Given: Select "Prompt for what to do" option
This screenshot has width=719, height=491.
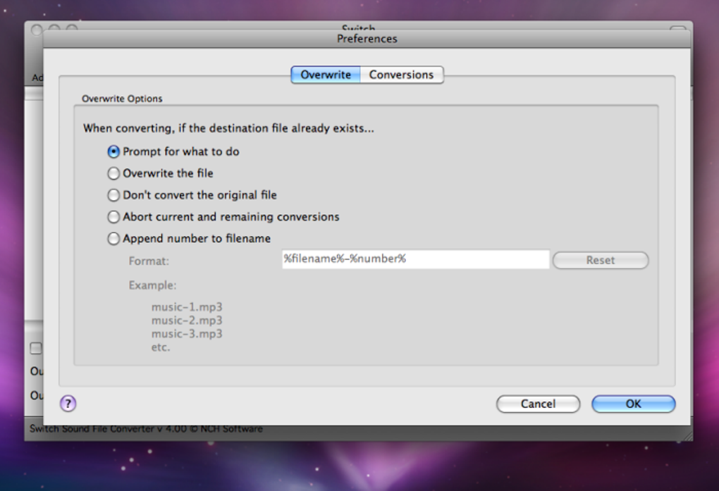Looking at the screenshot, I should point(173,151).
